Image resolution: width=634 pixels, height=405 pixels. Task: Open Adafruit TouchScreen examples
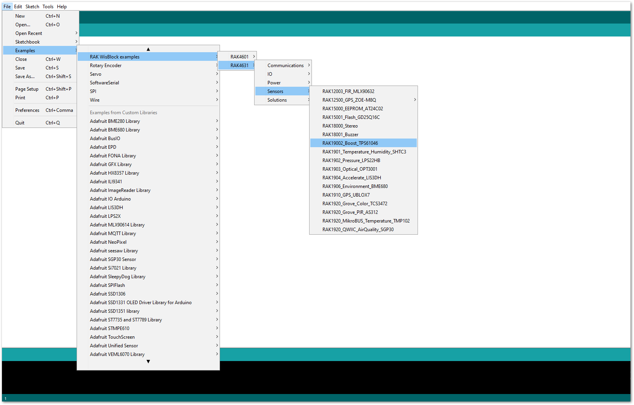tap(148, 337)
